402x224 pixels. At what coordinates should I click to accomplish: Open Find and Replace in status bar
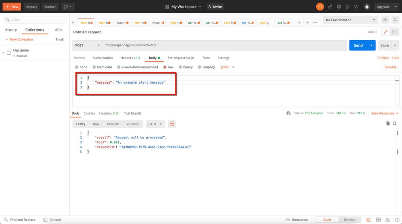point(20,220)
